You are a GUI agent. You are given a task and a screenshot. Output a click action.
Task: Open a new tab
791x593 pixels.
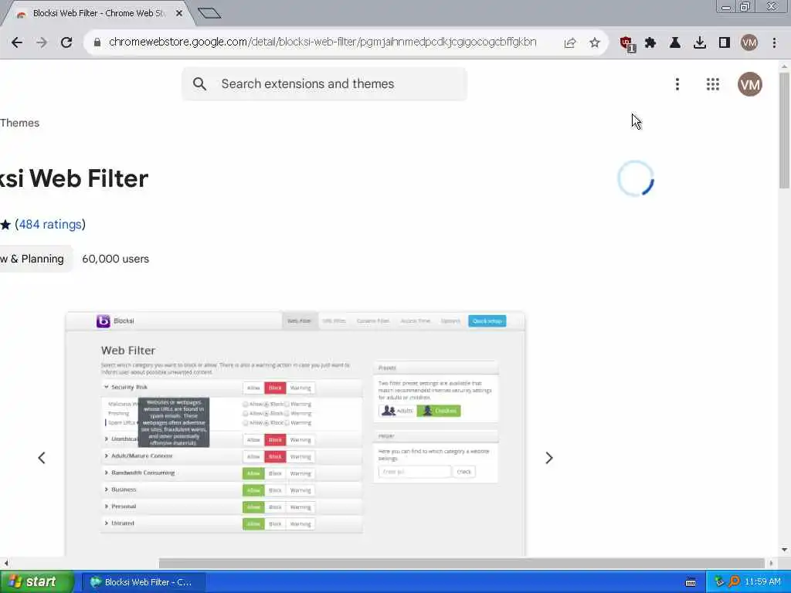point(209,13)
